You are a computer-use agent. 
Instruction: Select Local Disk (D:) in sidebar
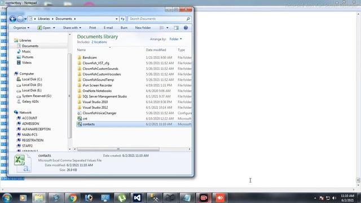tap(32, 85)
